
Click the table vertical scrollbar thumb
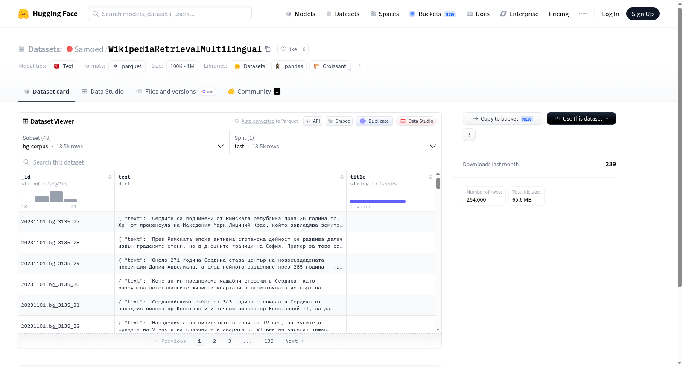click(438, 183)
